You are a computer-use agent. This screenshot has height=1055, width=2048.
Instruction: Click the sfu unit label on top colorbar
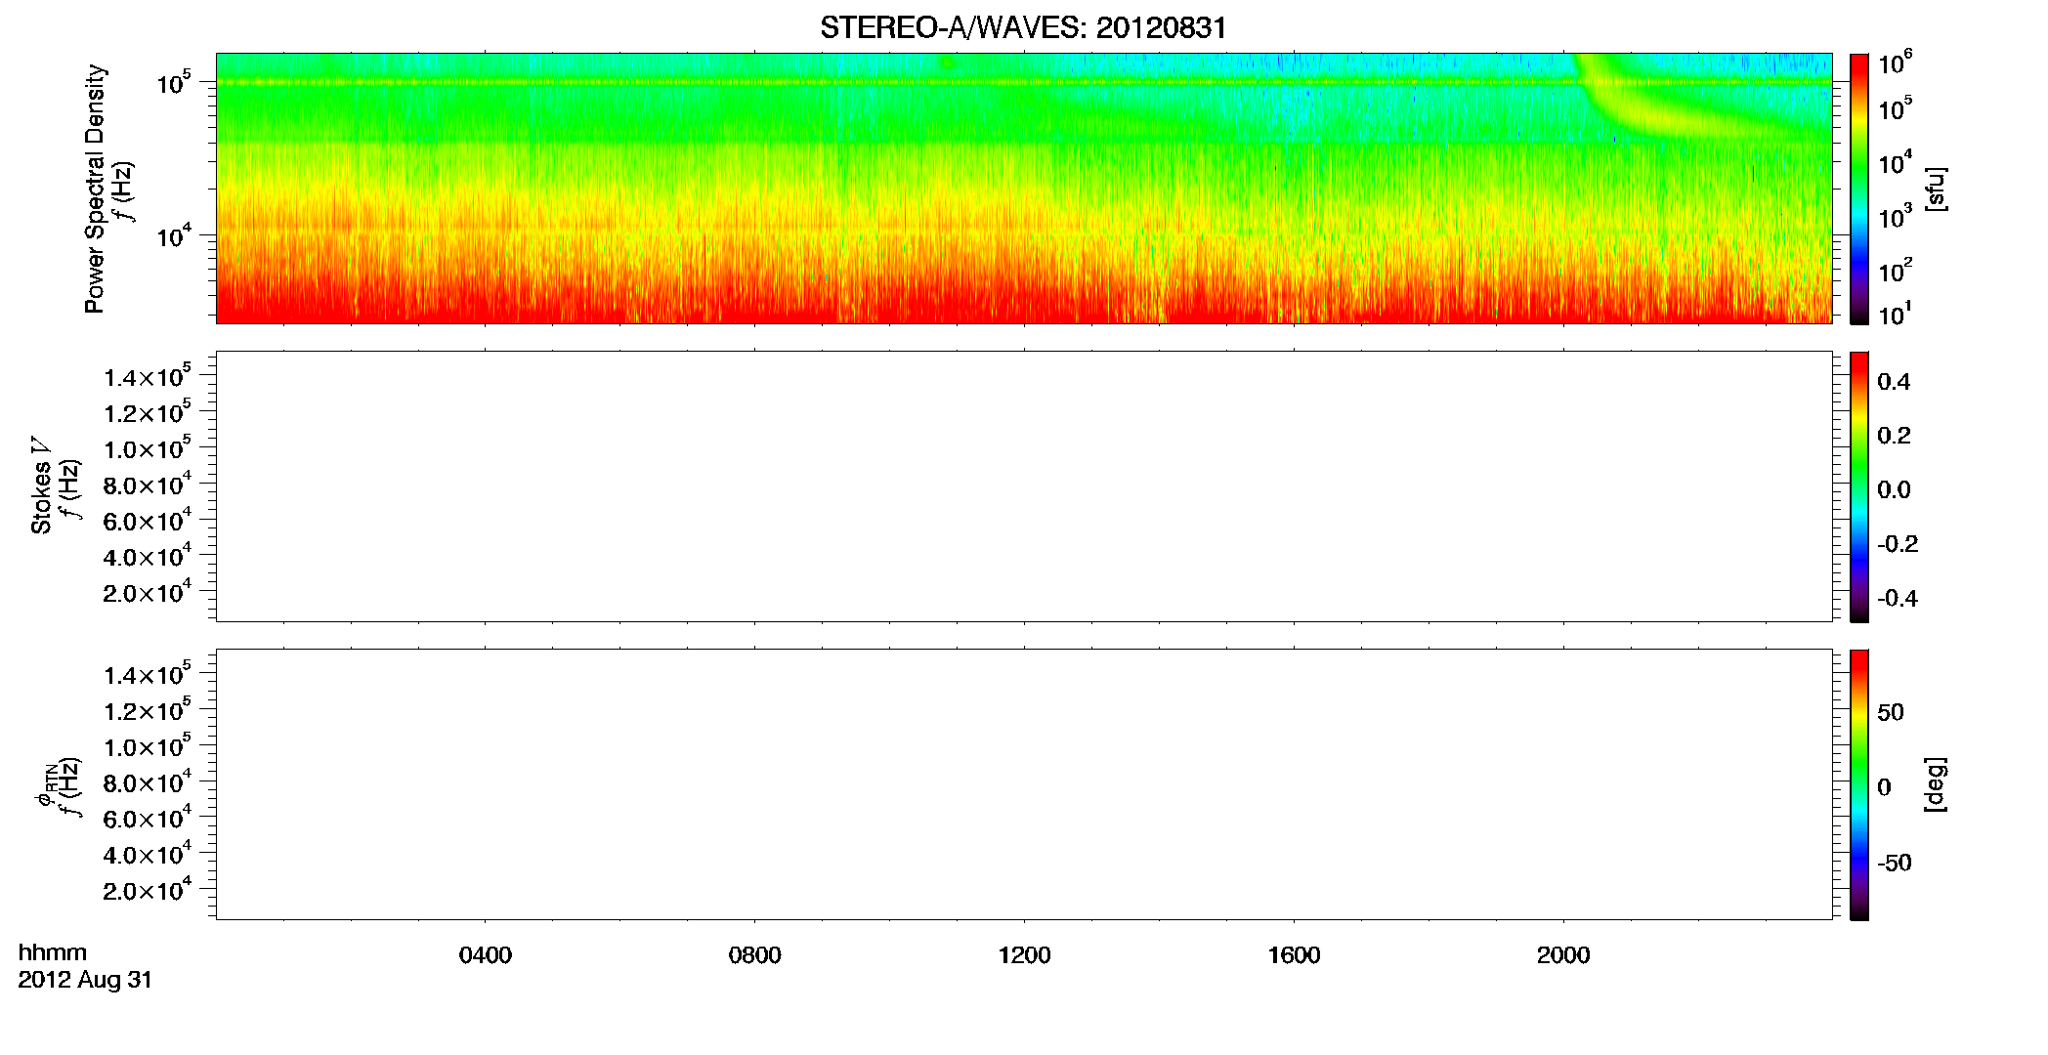click(1936, 189)
